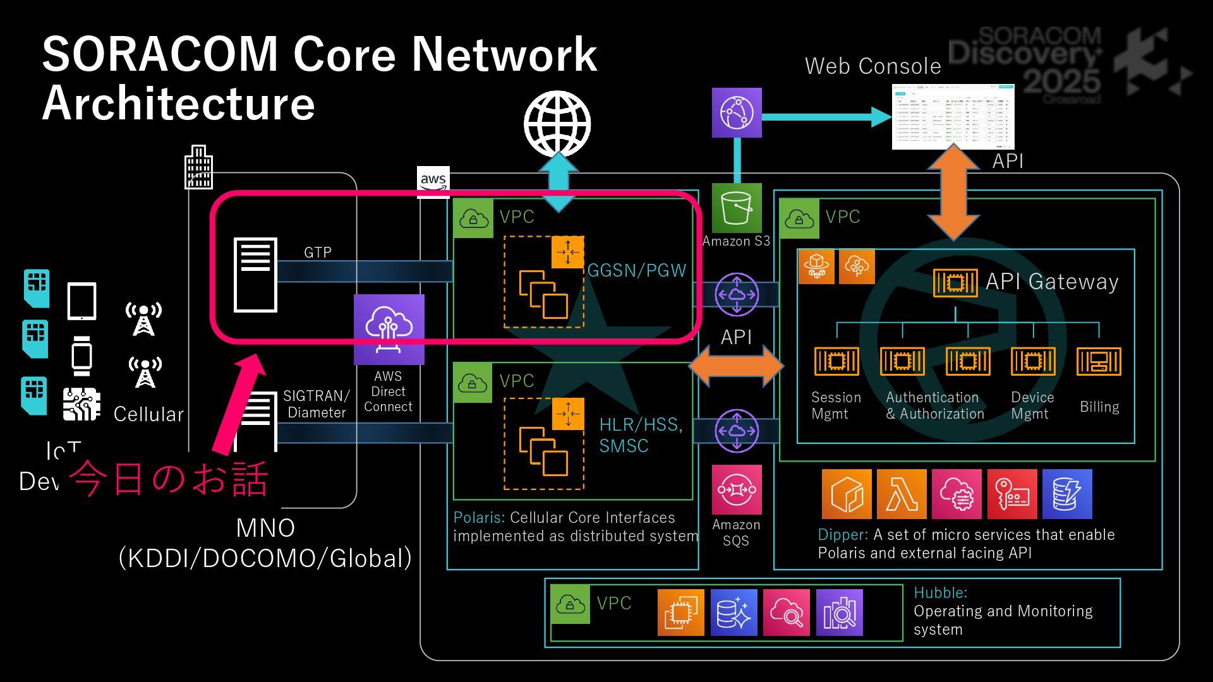The width and height of the screenshot is (1213, 682).
Task: Click the 'Web Console' label
Action: (873, 66)
